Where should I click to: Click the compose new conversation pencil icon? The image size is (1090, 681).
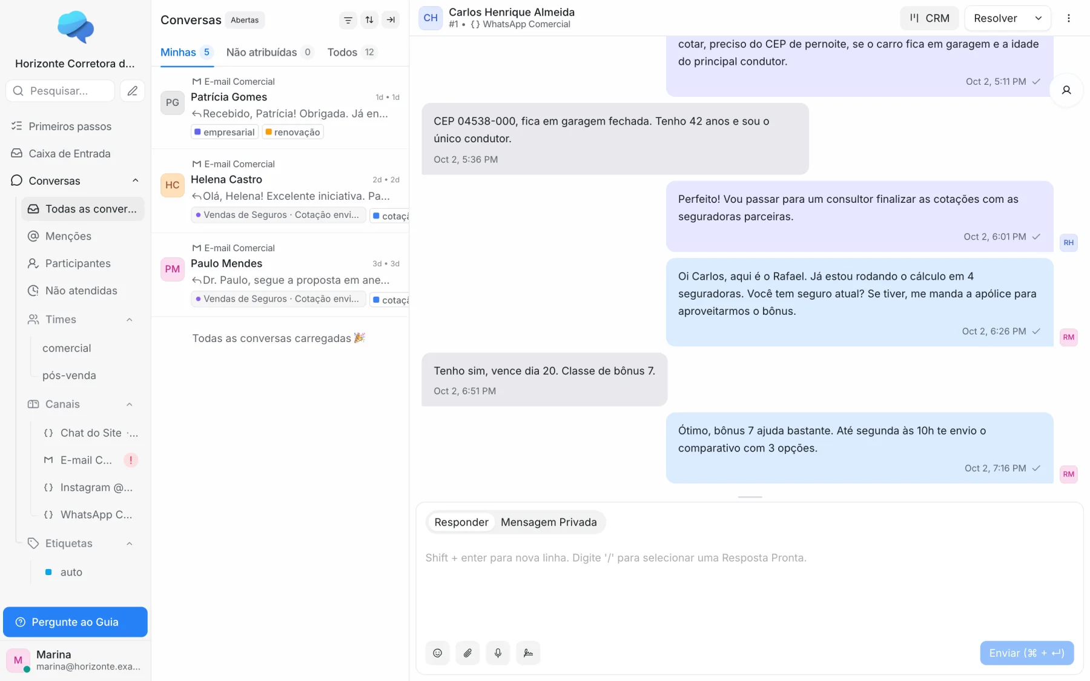point(133,91)
